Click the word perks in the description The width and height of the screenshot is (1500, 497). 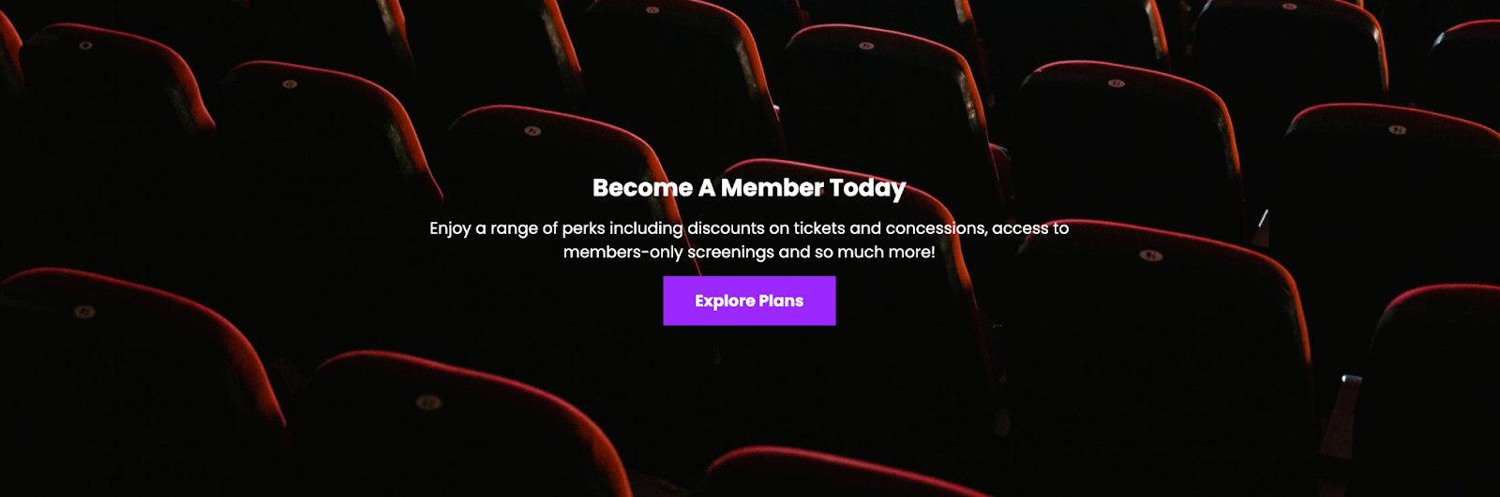(x=583, y=228)
